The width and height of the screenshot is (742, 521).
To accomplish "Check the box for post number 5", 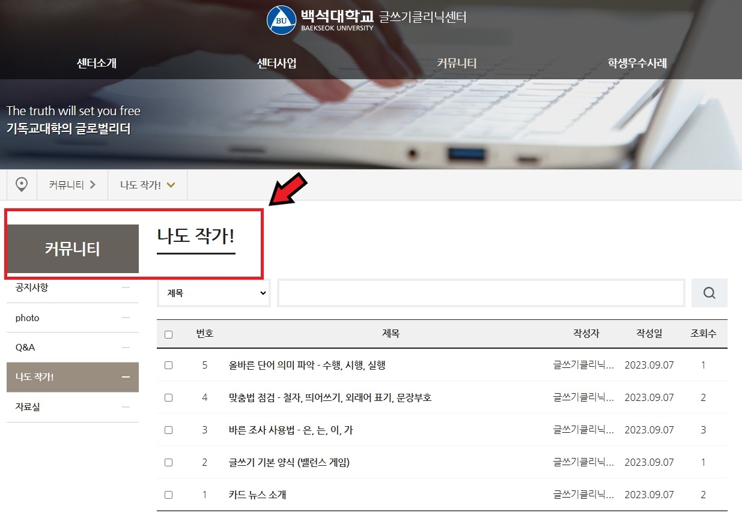I will click(168, 365).
